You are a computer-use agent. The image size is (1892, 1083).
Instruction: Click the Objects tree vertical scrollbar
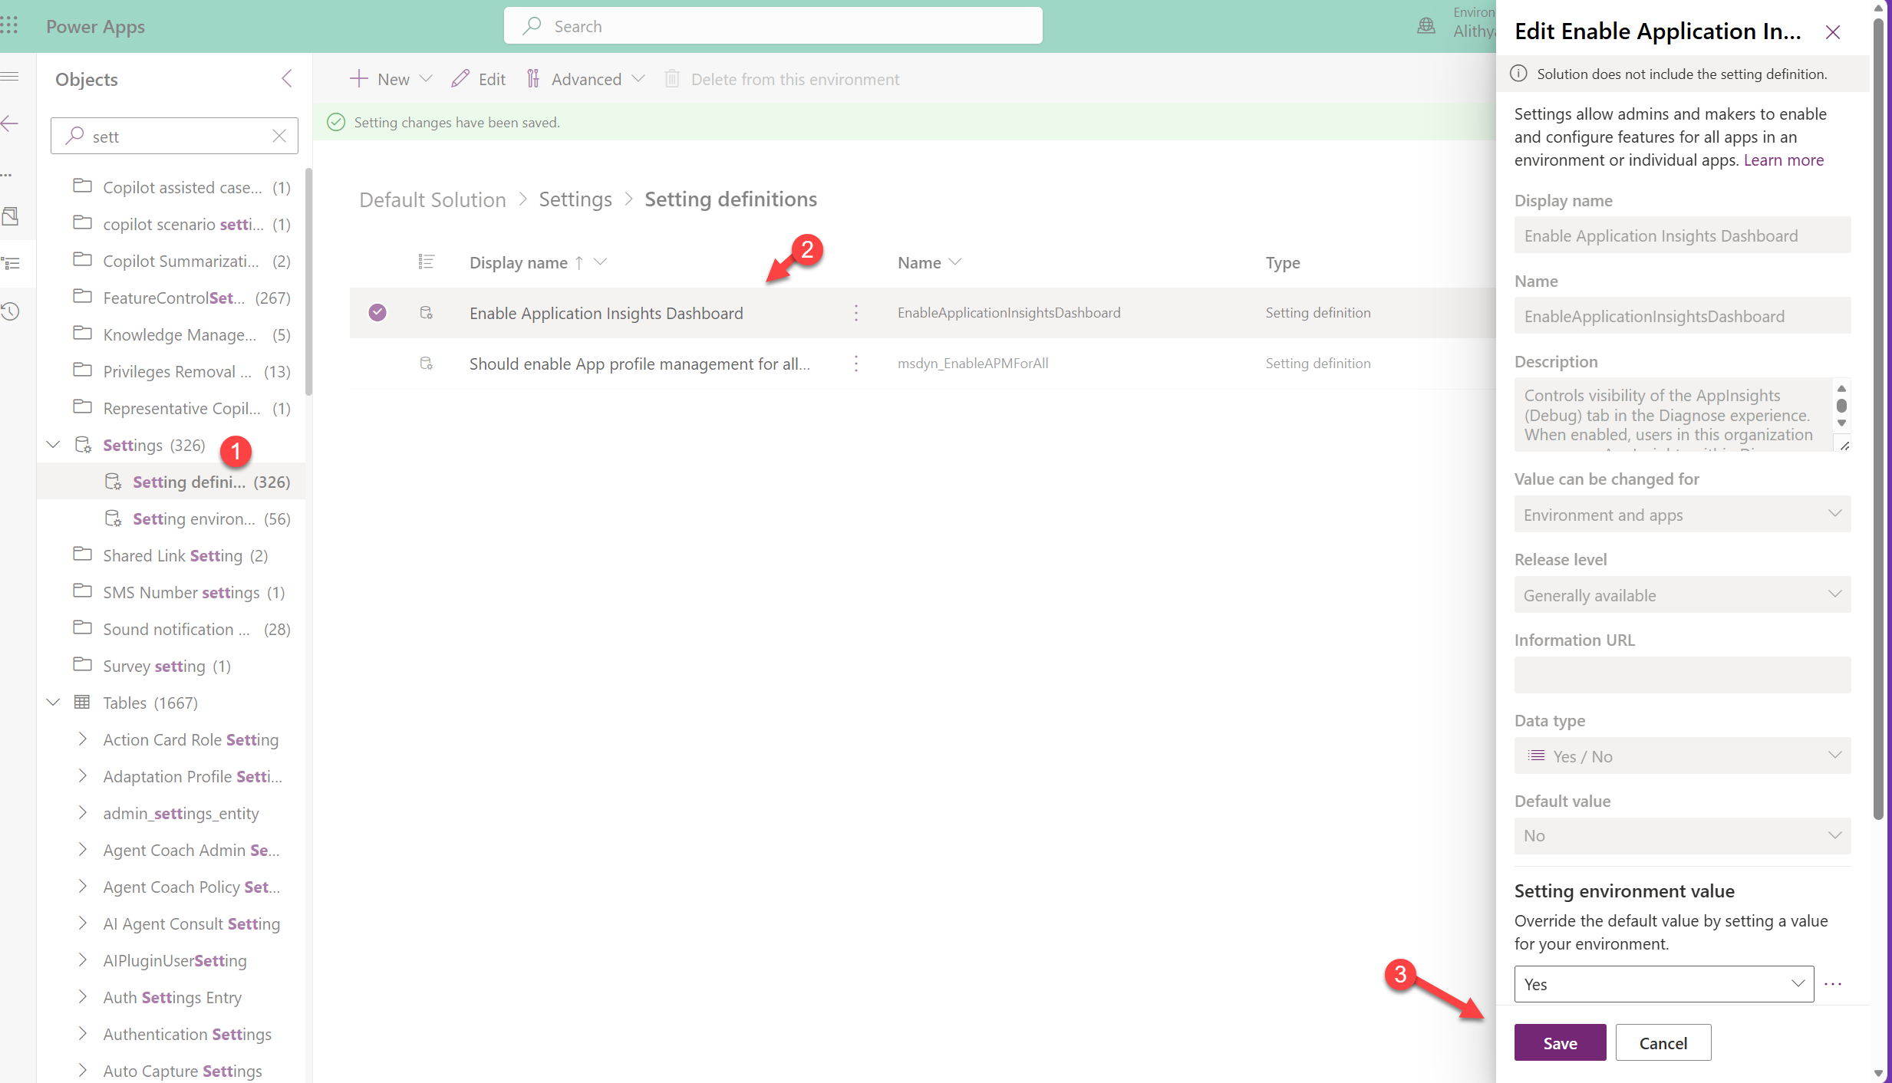click(x=308, y=282)
